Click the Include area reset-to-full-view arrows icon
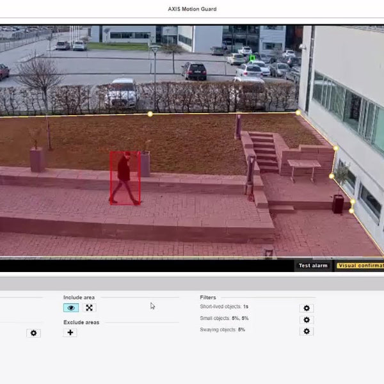This screenshot has width=384, height=384. coord(90,308)
